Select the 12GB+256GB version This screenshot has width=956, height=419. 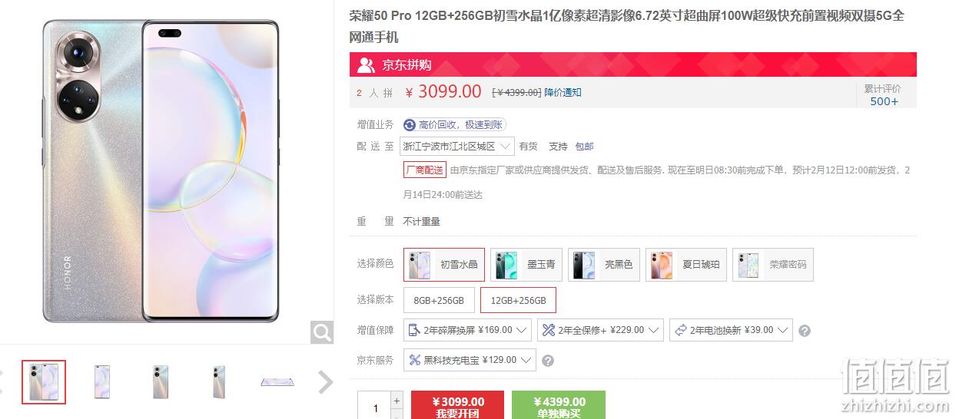[x=518, y=300]
